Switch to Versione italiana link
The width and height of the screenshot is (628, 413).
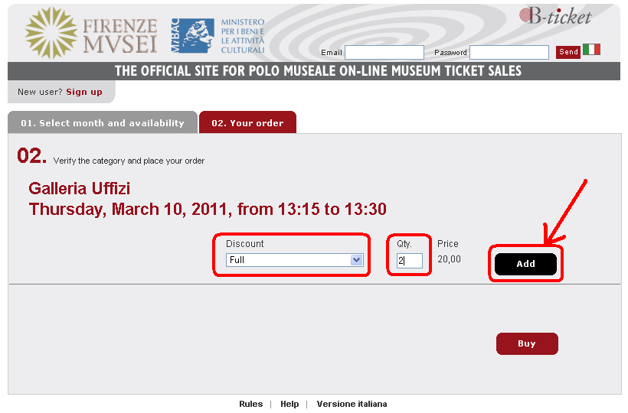(352, 404)
